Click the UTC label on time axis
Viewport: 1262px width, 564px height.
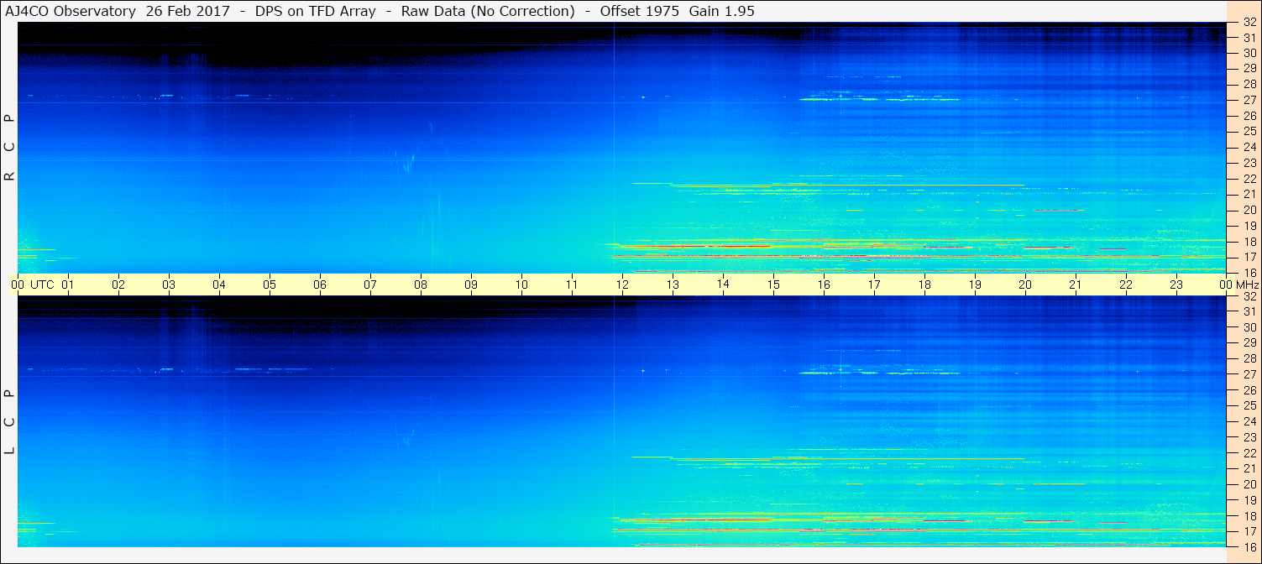(x=42, y=285)
